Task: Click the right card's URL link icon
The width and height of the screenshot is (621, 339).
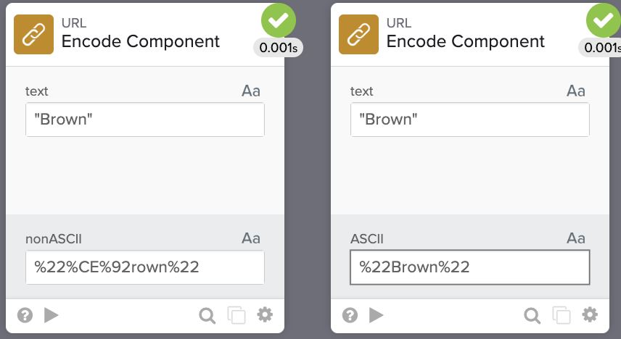Action: tap(358, 34)
